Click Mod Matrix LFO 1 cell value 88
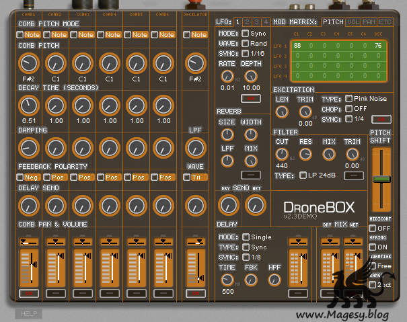This screenshot has width=407, height=322. (x=297, y=46)
